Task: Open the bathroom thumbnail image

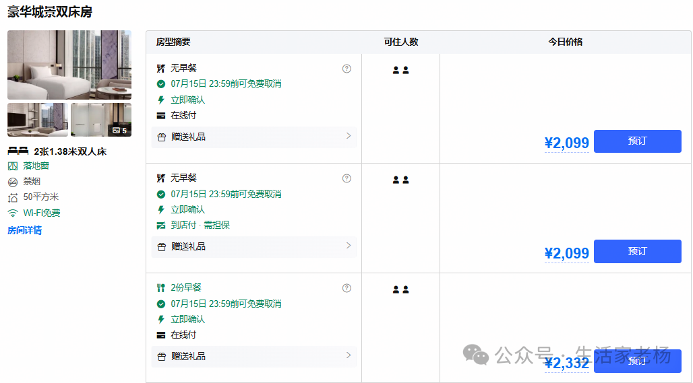Action: [101, 120]
